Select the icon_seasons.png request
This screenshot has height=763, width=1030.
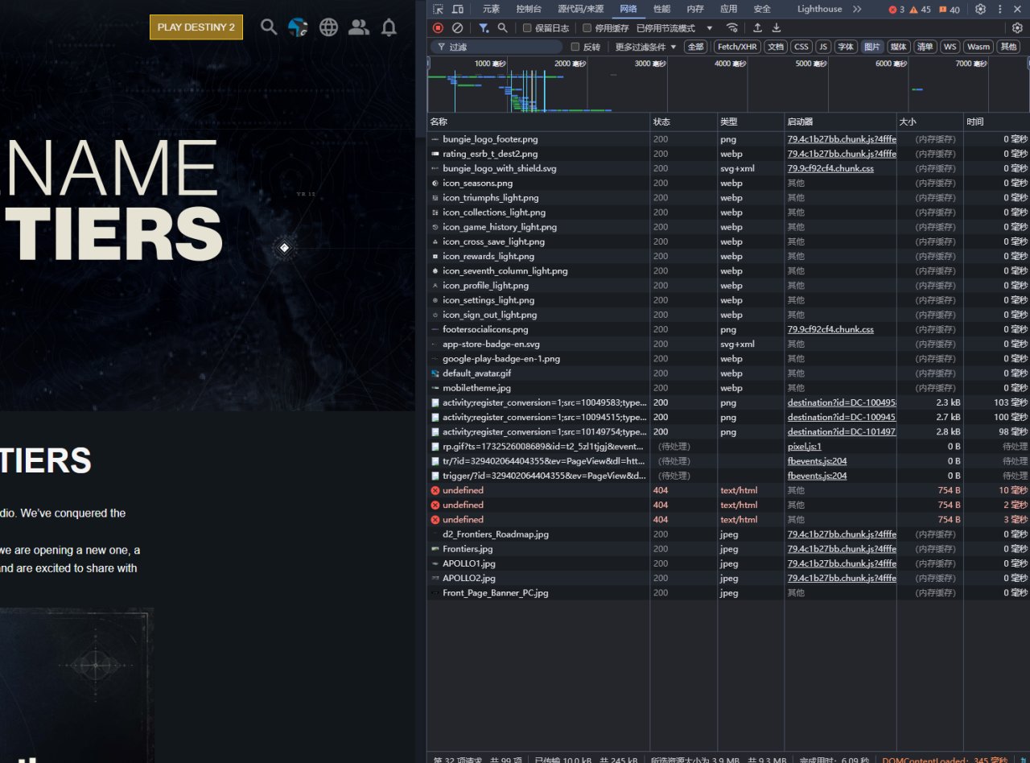pos(728,183)
